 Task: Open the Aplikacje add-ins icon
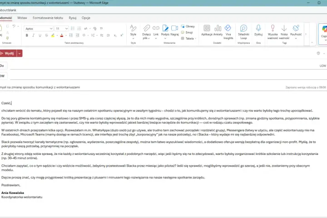(207, 30)
